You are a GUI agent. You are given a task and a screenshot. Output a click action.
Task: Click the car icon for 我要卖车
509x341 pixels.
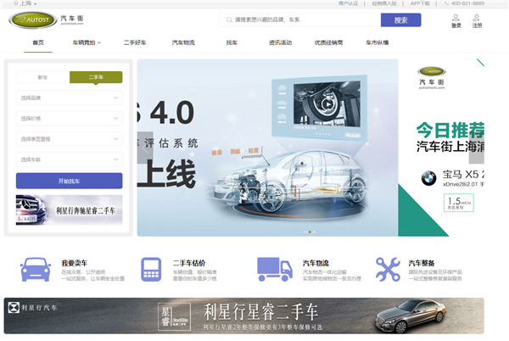click(36, 269)
